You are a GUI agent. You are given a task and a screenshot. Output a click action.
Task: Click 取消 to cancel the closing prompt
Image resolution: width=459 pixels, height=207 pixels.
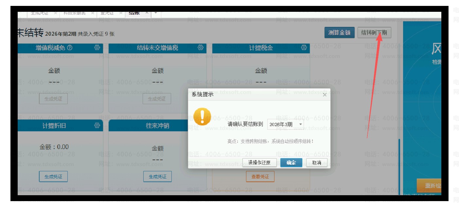pyautogui.click(x=316, y=162)
